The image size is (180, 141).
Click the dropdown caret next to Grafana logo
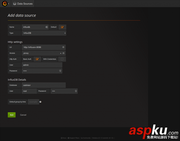(8, 4)
